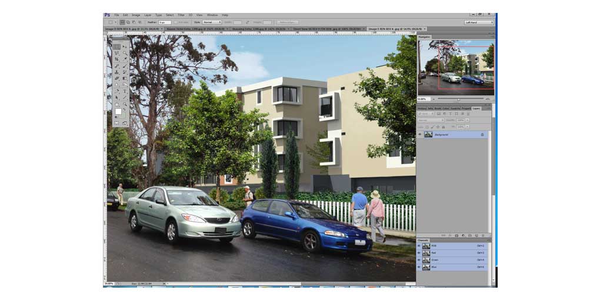Select the Dodge tool
The image size is (600, 300).
(x=125, y=84)
